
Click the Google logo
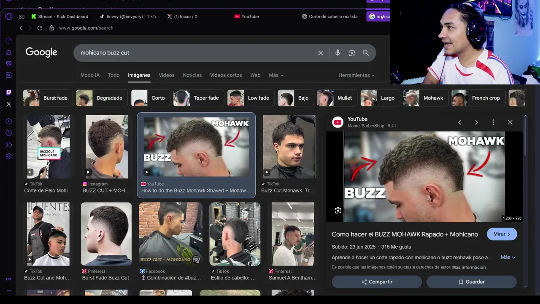[41, 52]
